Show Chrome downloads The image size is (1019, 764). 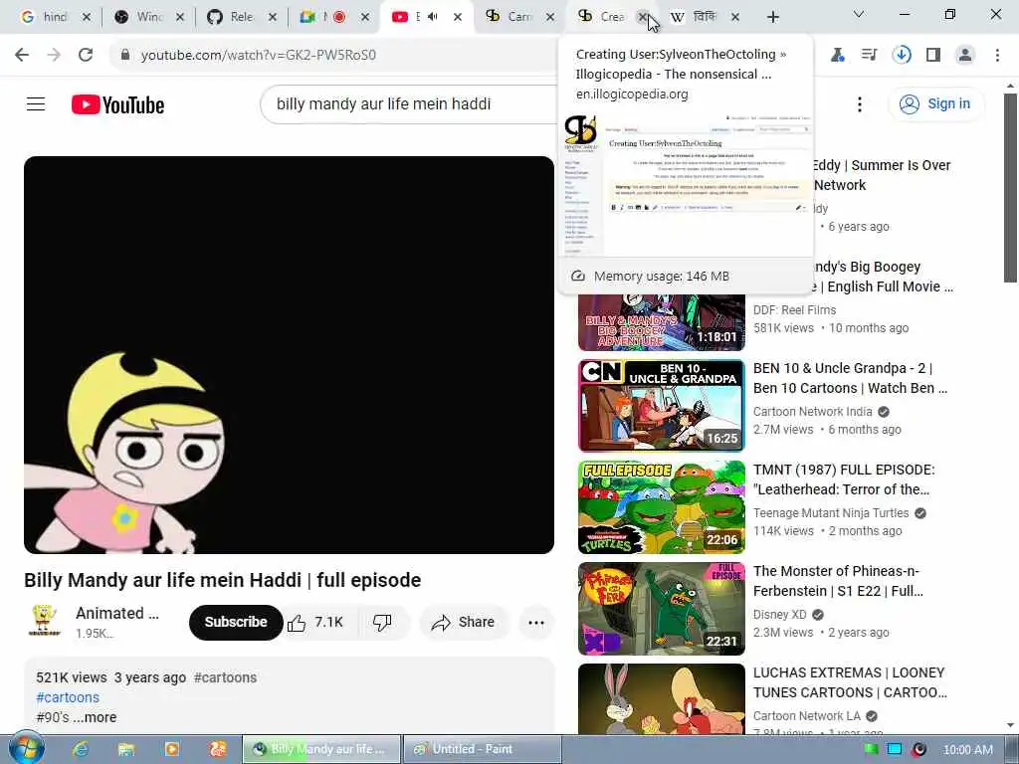pyautogui.click(x=902, y=56)
